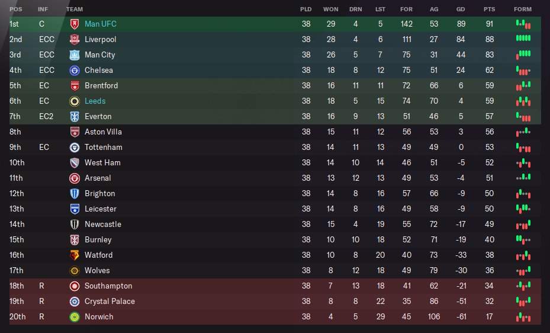Viewport: 550px width, 333px height.
Task: Select the Aston Villa table row
Action: (x=275, y=132)
